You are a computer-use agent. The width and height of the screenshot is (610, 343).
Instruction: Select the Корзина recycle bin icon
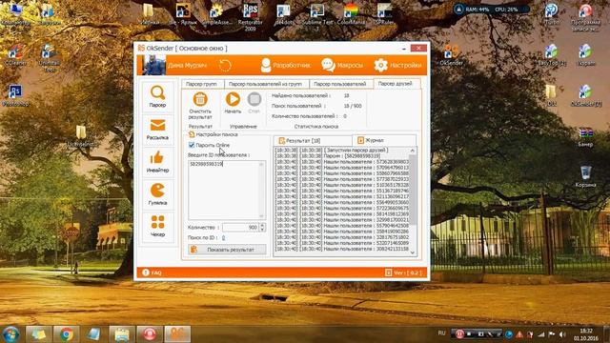(x=585, y=176)
